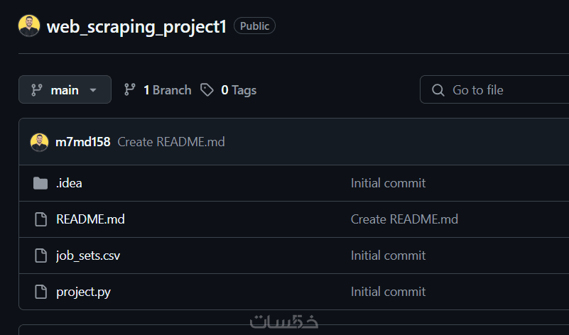Click the README.md file icon
Screen dimensions: 569x335
tap(40, 219)
